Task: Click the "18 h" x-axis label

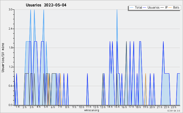Action: coord(138,107)
